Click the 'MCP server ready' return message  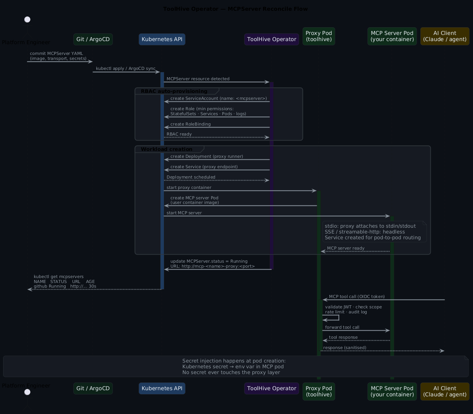pos(346,248)
